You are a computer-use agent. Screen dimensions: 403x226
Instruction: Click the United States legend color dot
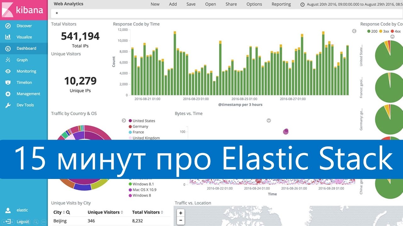tap(130, 121)
